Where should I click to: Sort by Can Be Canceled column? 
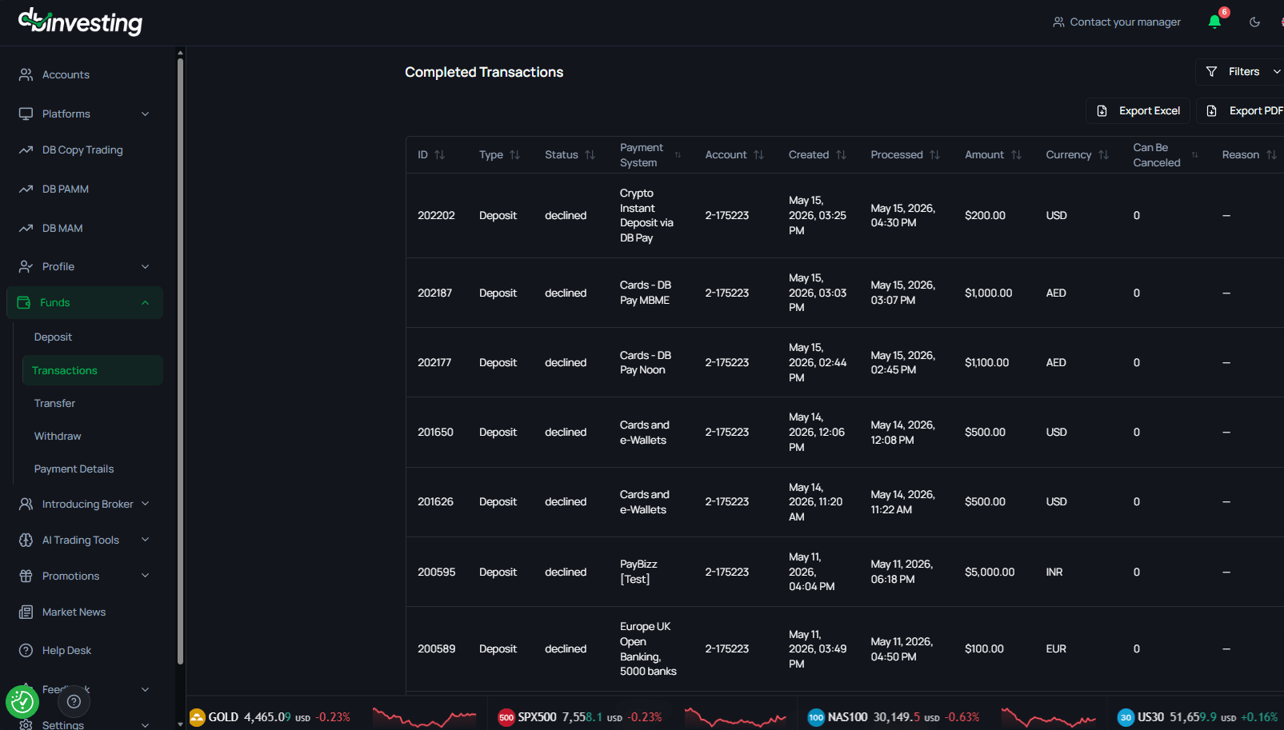(x=1194, y=154)
